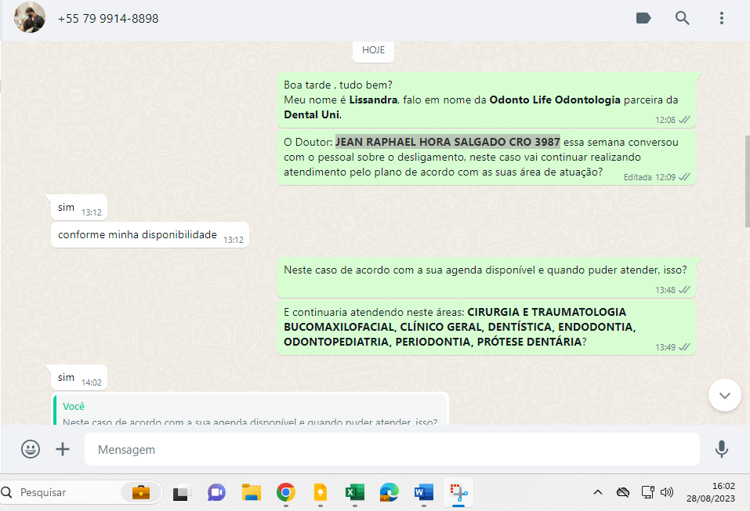Search within this conversation
The height and width of the screenshot is (511, 750).
click(682, 18)
